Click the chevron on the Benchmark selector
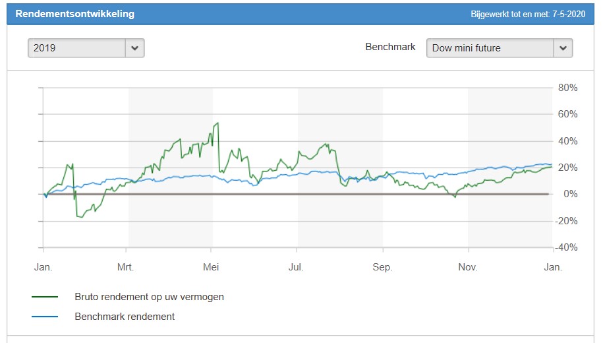 563,48
